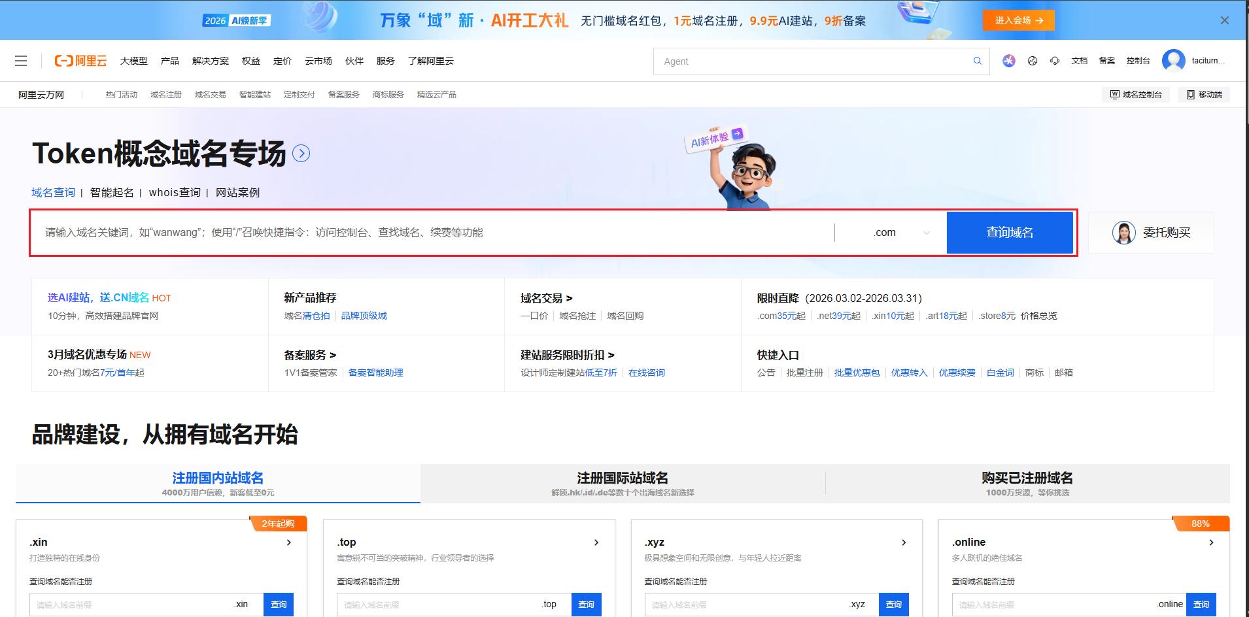
Task: Expand the .com domain suffix dropdown
Action: tap(901, 233)
